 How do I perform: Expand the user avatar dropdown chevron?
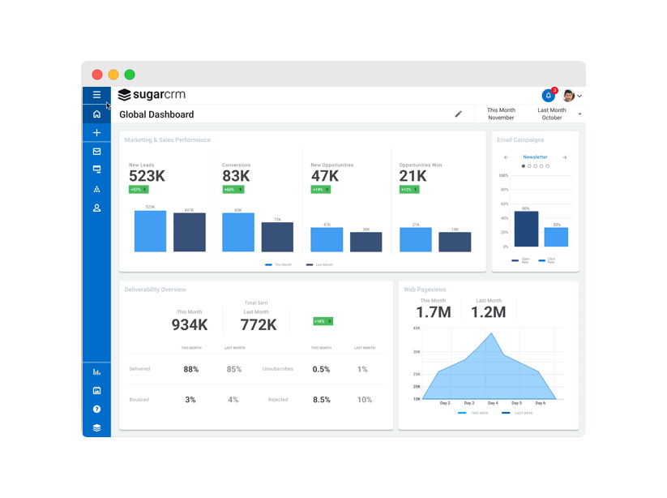coord(579,97)
